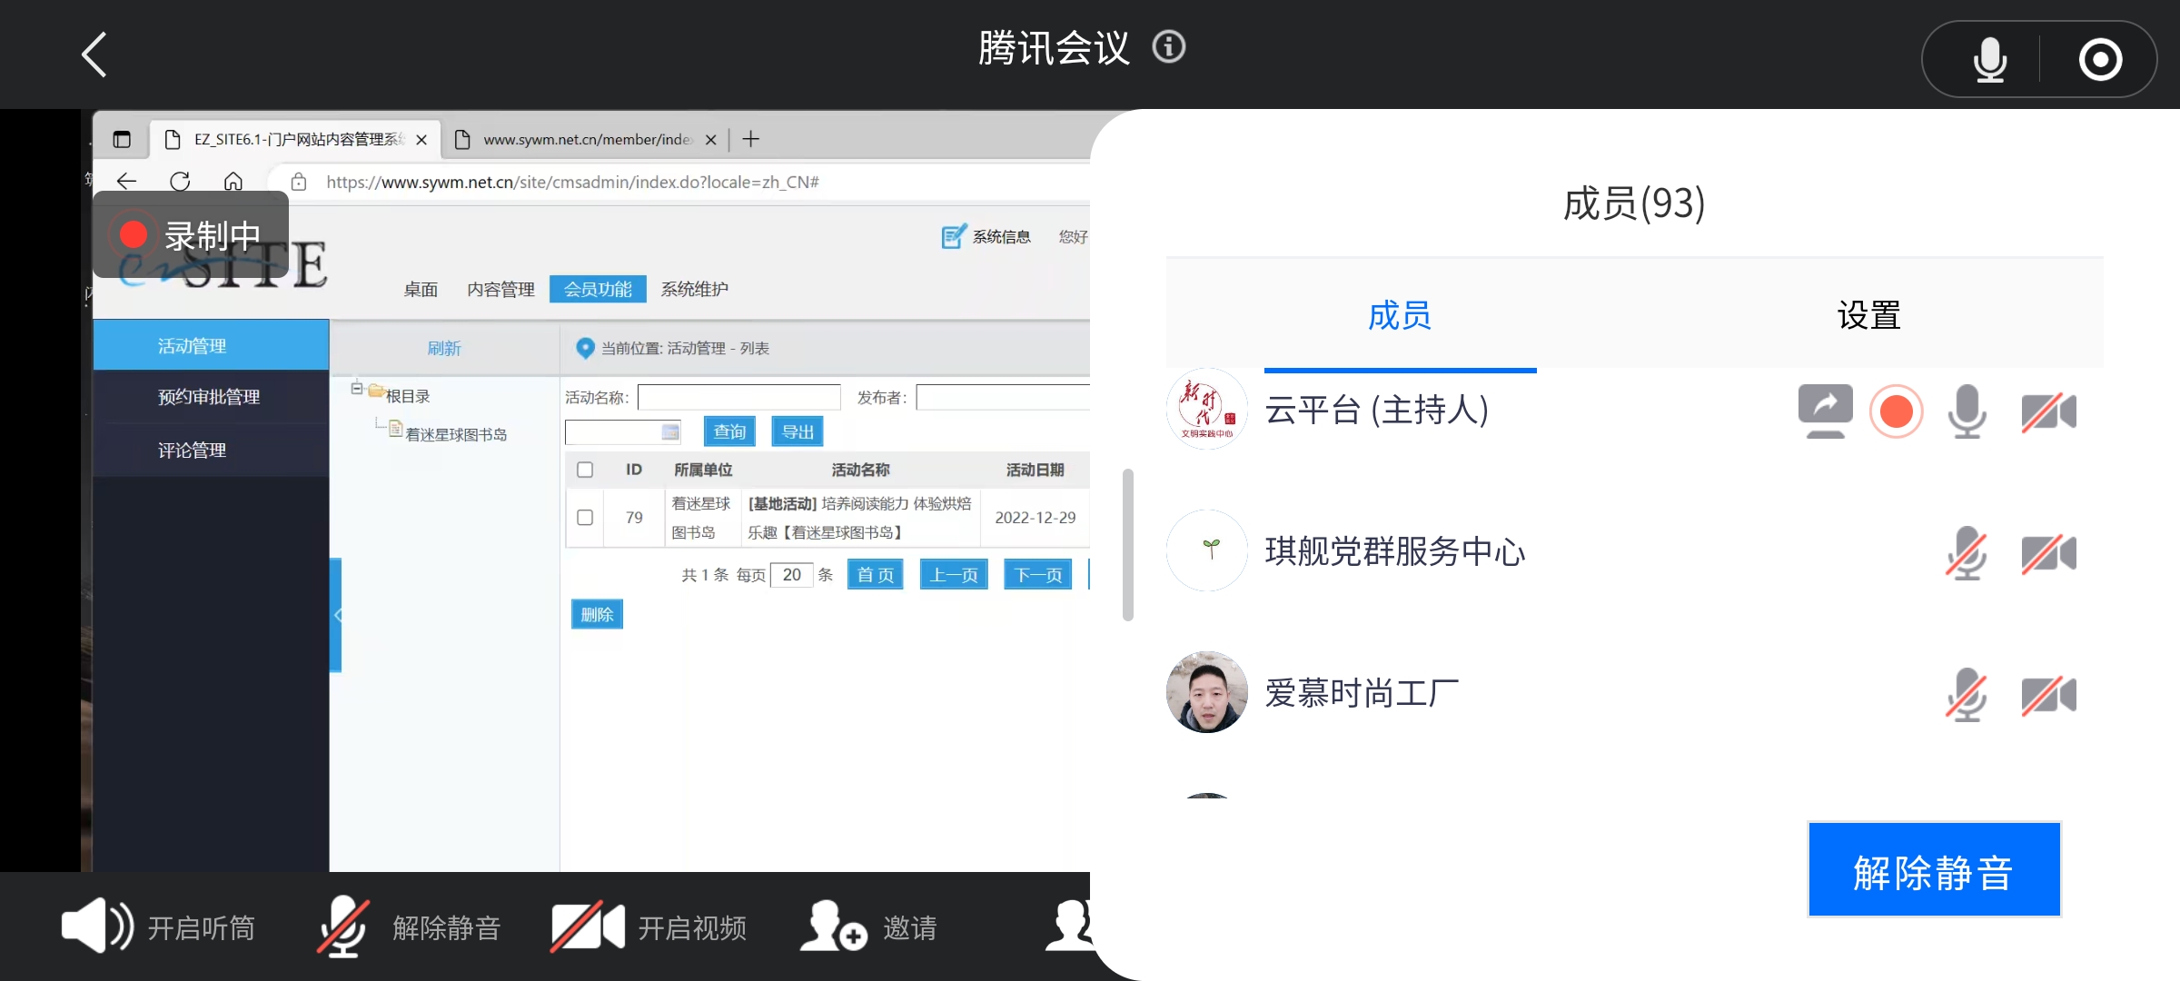
Task: Tap microphone icon in top-right pill
Action: tap(1989, 60)
